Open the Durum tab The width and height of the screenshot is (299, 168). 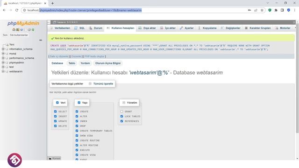[x=96, y=28]
